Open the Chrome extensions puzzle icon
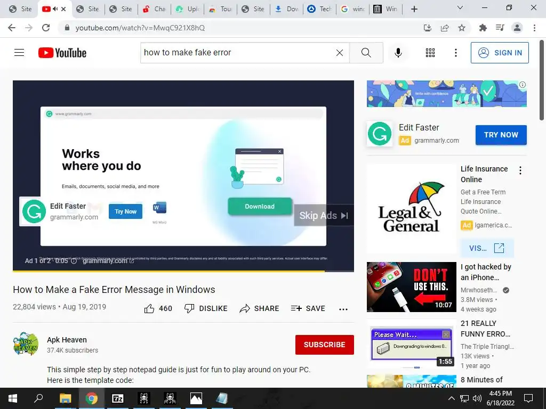The width and height of the screenshot is (546, 409). pyautogui.click(x=483, y=28)
